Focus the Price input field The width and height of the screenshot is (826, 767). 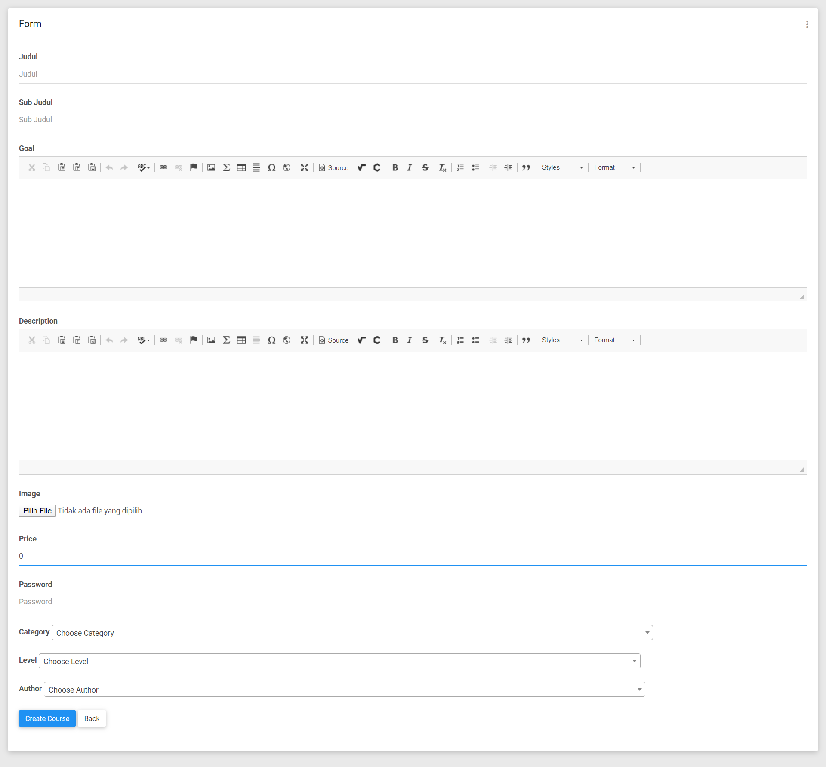(413, 556)
